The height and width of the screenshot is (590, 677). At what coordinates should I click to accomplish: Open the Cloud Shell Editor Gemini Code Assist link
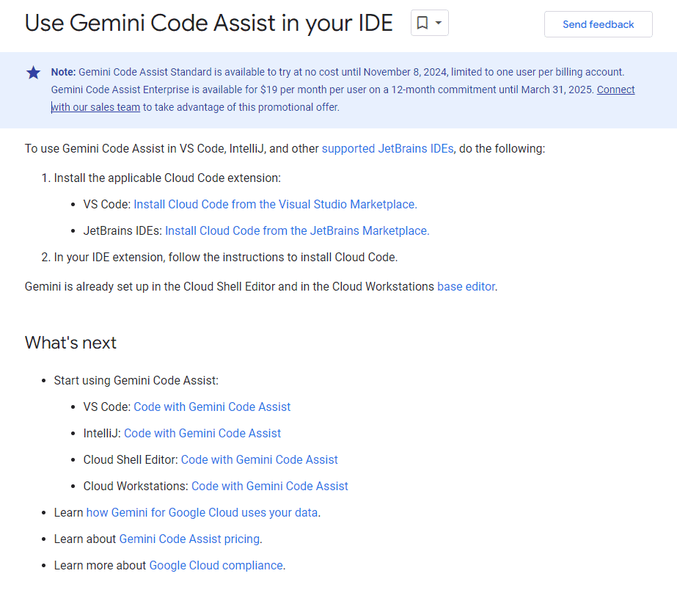pos(259,459)
